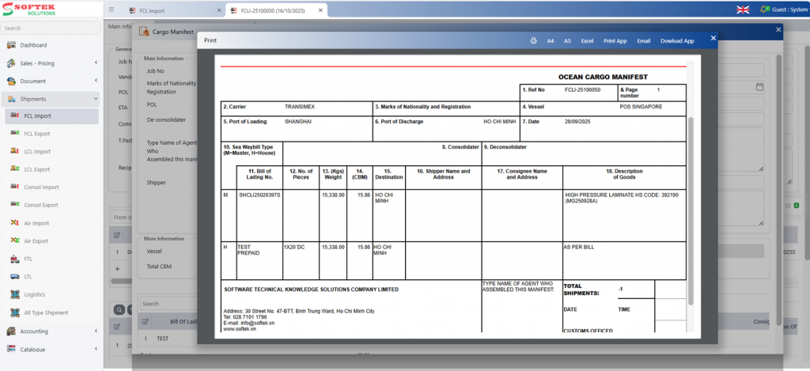
Task: Open LCL Import shipments
Action: point(36,151)
